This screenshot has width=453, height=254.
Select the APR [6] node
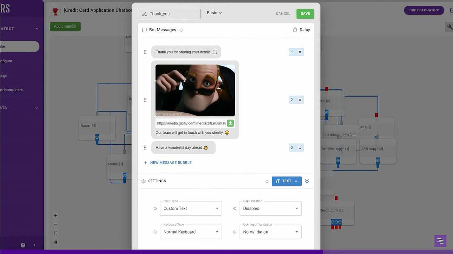click(x=377, y=128)
